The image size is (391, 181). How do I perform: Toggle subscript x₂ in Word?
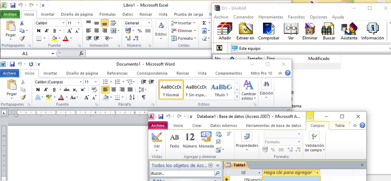point(75,90)
